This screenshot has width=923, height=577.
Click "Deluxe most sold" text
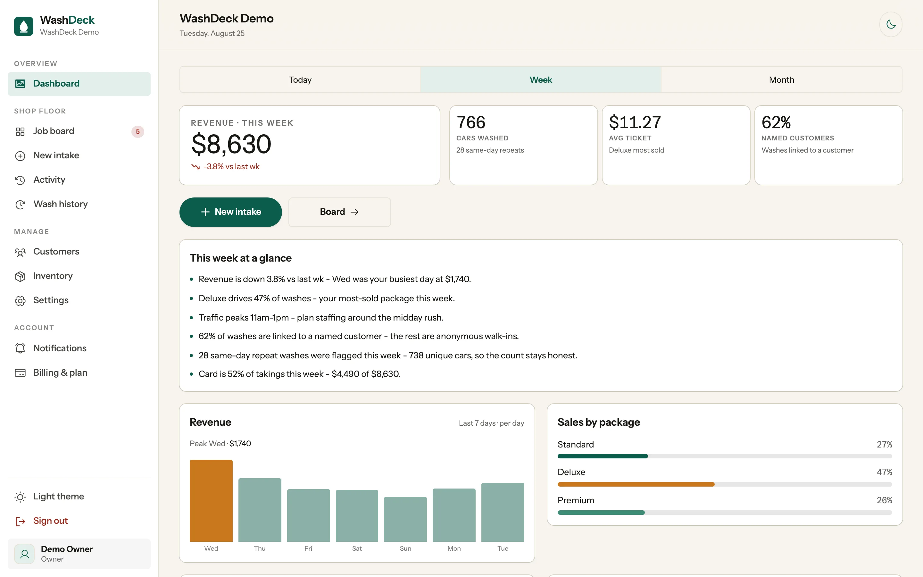pos(636,150)
